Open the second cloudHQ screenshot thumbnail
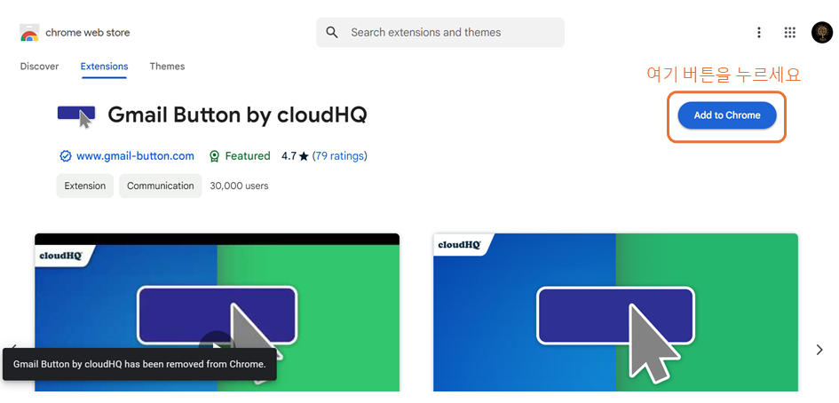839x403 pixels. 615,312
